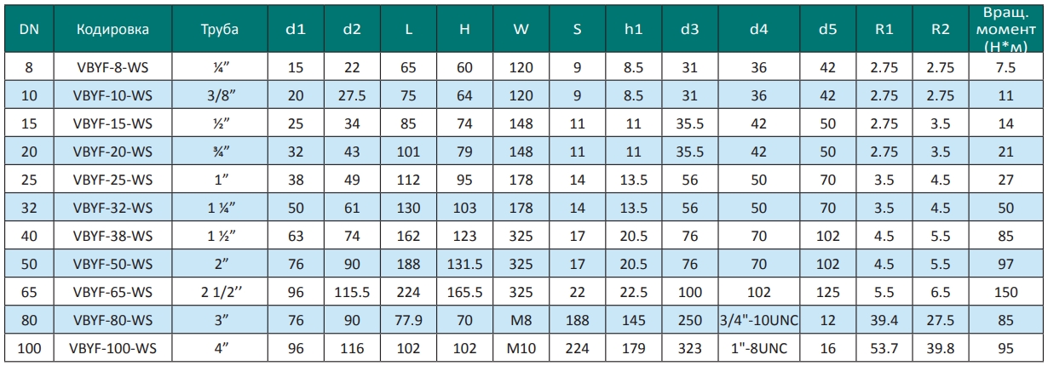This screenshot has width=1048, height=366.
Task: Select the 77.9 value in L column
Action: point(408,320)
